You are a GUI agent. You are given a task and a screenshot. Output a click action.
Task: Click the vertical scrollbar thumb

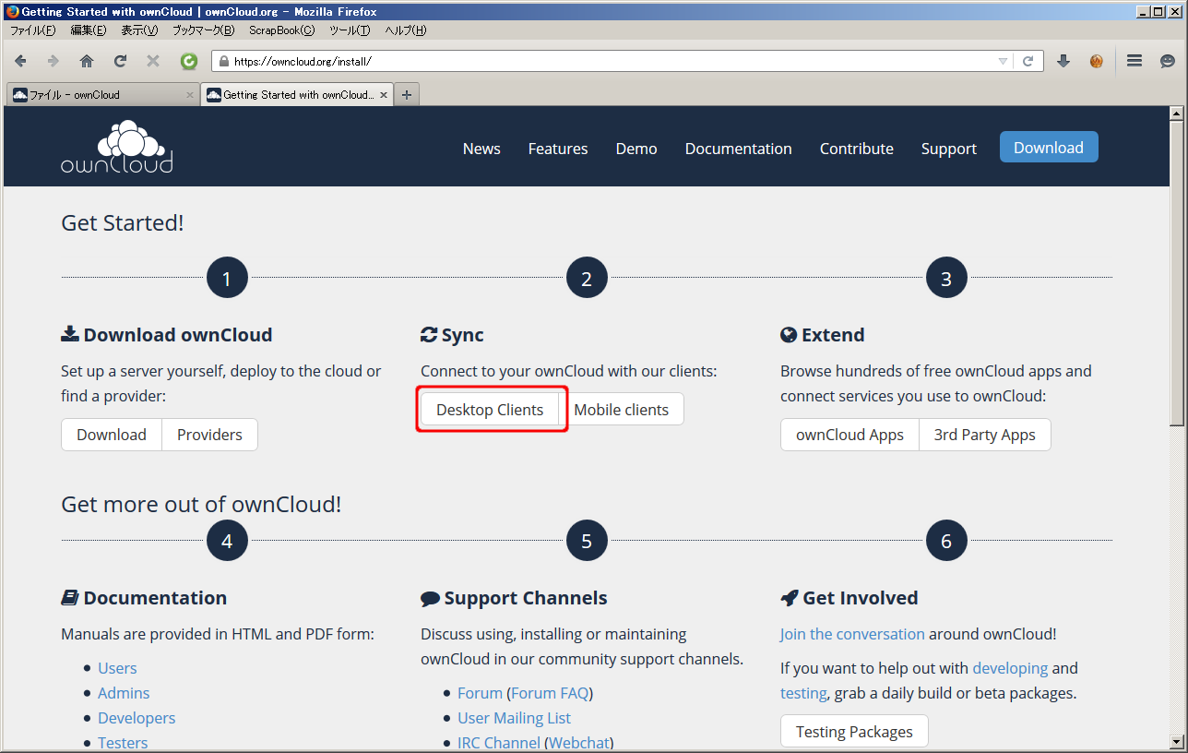point(1176,273)
